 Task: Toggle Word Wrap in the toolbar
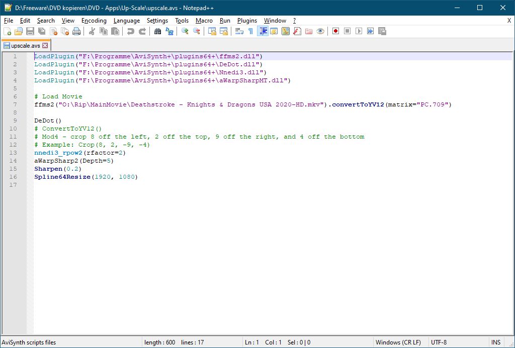coord(239,31)
